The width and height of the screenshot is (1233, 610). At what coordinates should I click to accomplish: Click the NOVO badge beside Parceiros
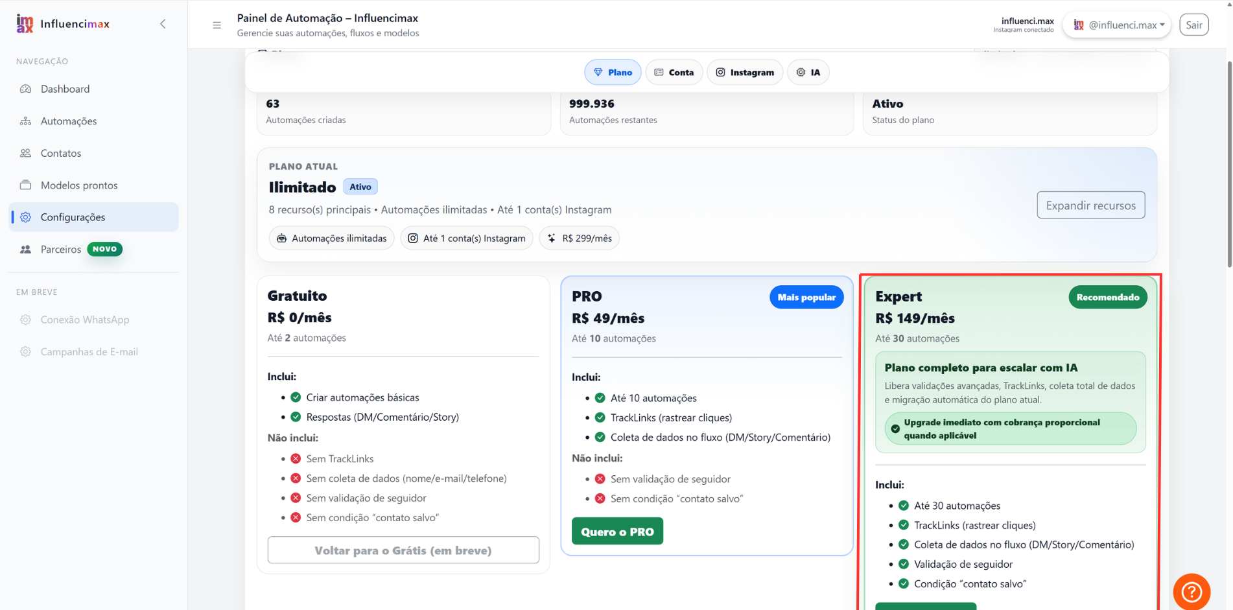click(105, 249)
